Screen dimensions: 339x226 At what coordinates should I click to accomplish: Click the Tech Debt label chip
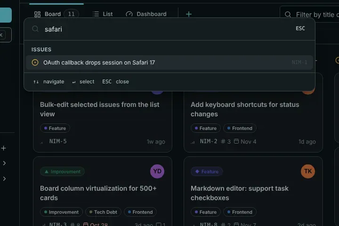[103, 212]
